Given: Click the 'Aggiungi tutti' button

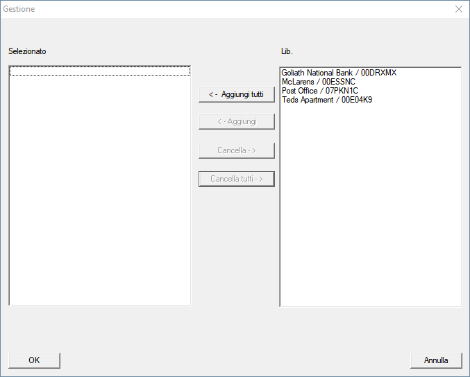Looking at the screenshot, I should [x=236, y=94].
